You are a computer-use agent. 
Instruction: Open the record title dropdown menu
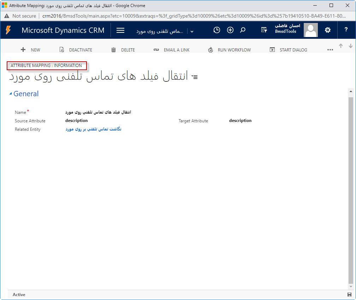point(194,77)
